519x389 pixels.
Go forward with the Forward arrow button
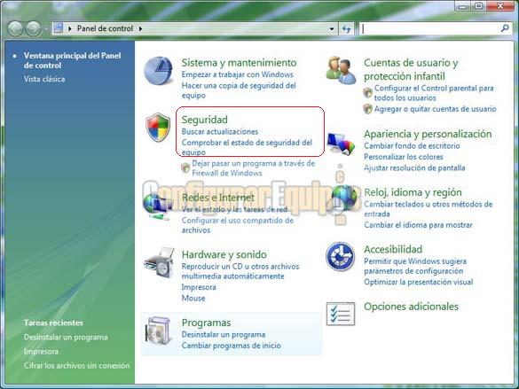coord(34,28)
